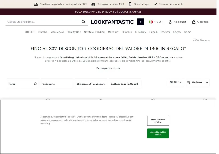
Task: Open the K-Beauty menu
Action: [141, 32]
